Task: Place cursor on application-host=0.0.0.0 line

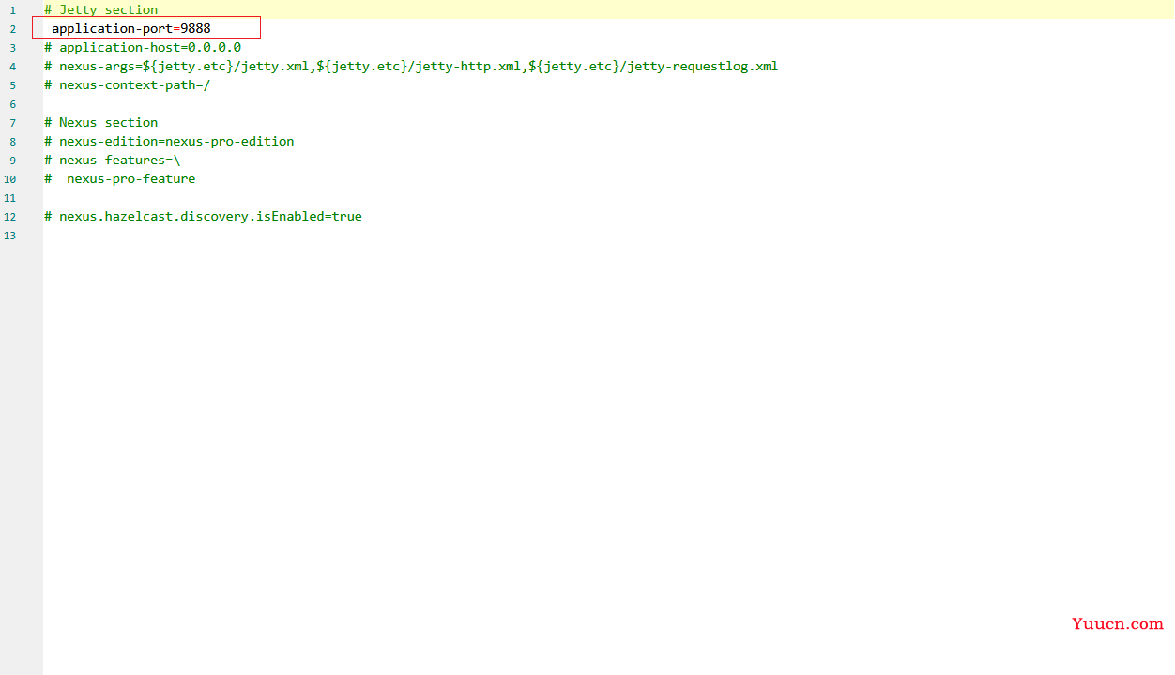Action: point(143,48)
